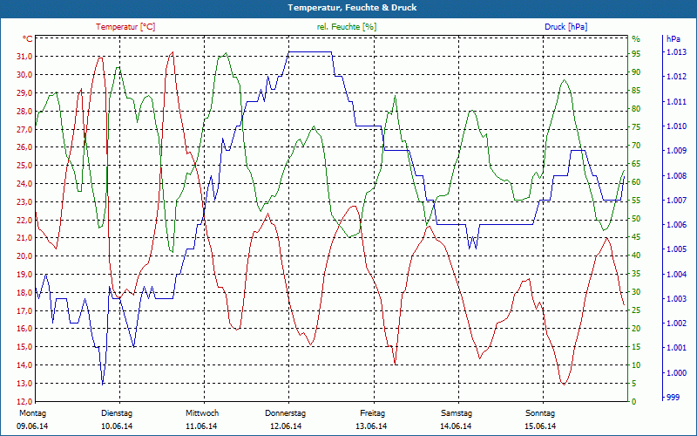Viewport: 697px width, 436px height.
Task: Select the '26,0' temperature axis value
Action: 24,147
